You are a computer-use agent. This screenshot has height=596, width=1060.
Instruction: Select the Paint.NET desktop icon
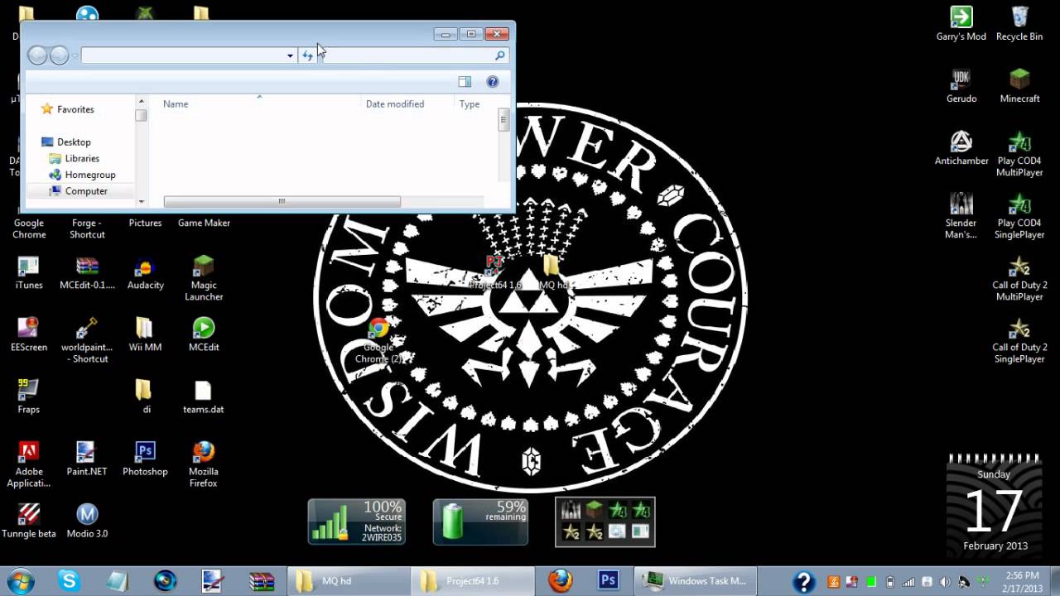coord(87,458)
